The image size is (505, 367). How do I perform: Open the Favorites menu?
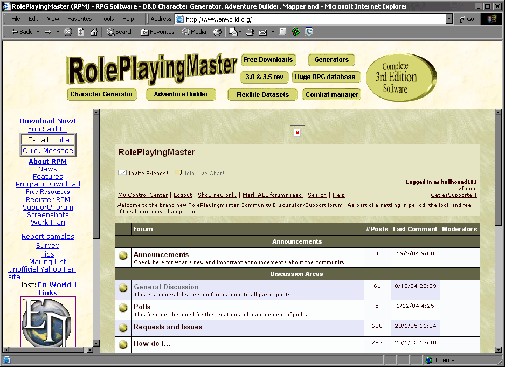80,19
